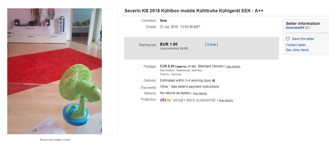Image resolution: width=329 pixels, height=147 pixels.
Task: Open See details next to Standard Delivery
Action: [233, 67]
